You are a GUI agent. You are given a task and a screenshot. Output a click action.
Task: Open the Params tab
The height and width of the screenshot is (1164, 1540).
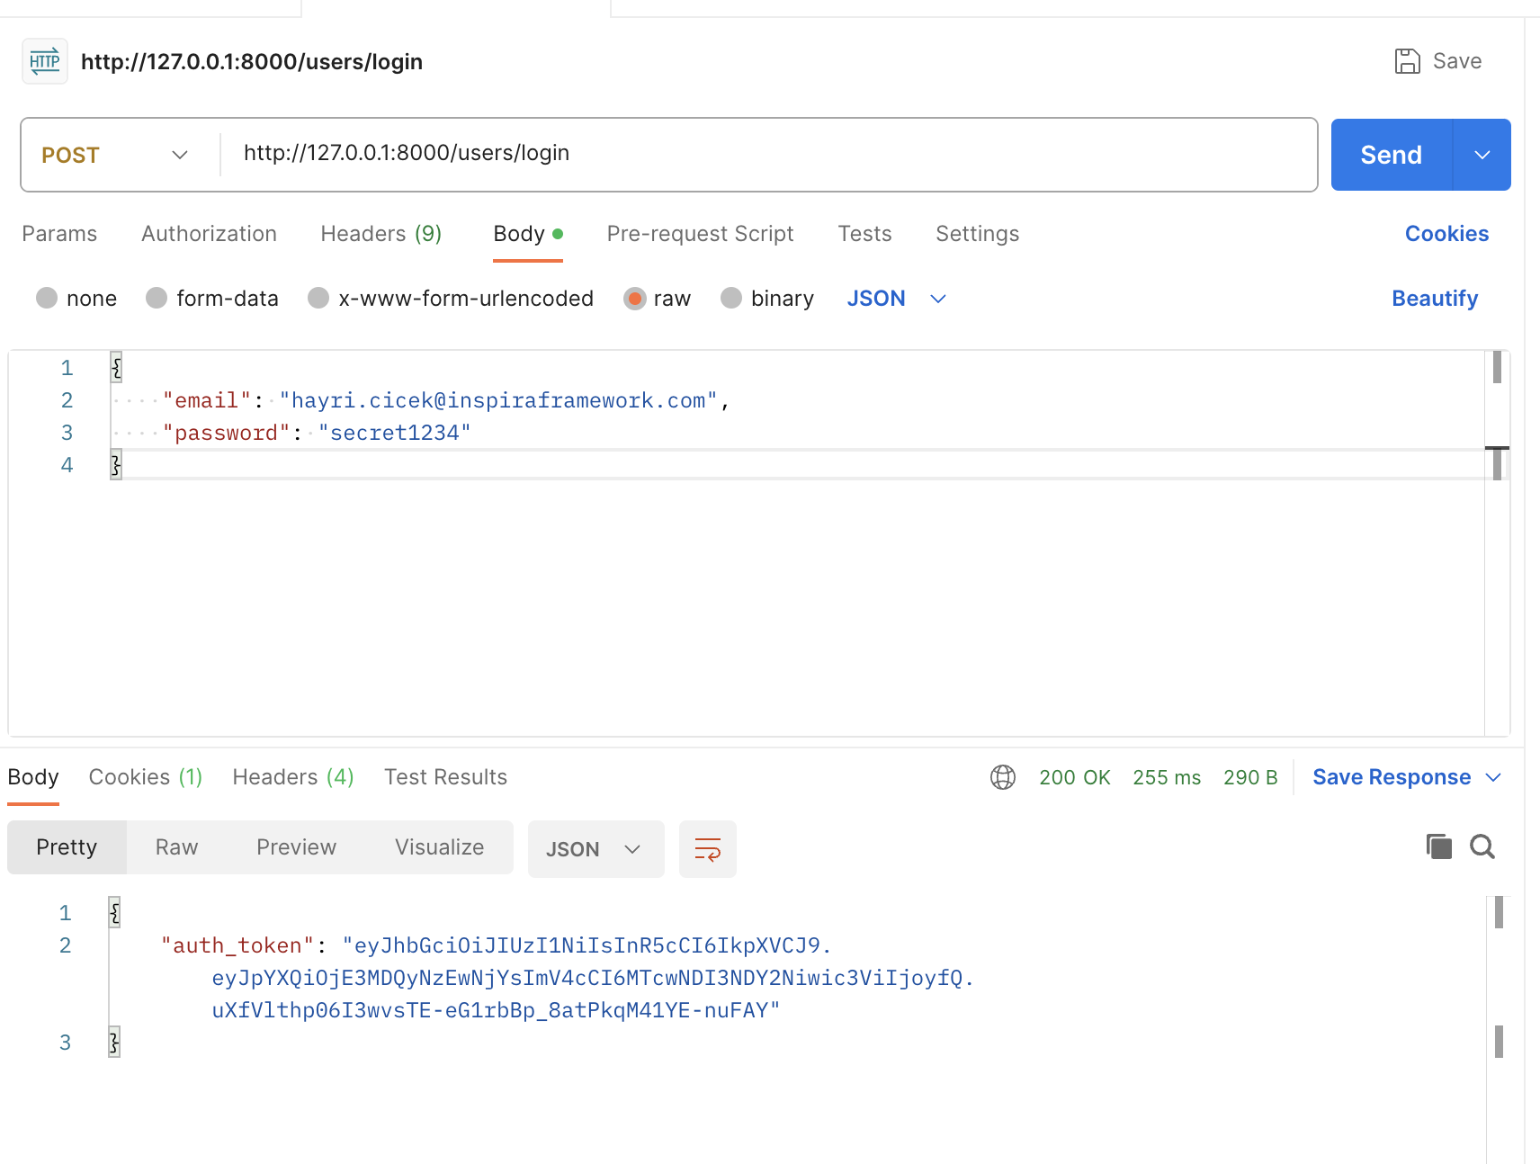59,234
